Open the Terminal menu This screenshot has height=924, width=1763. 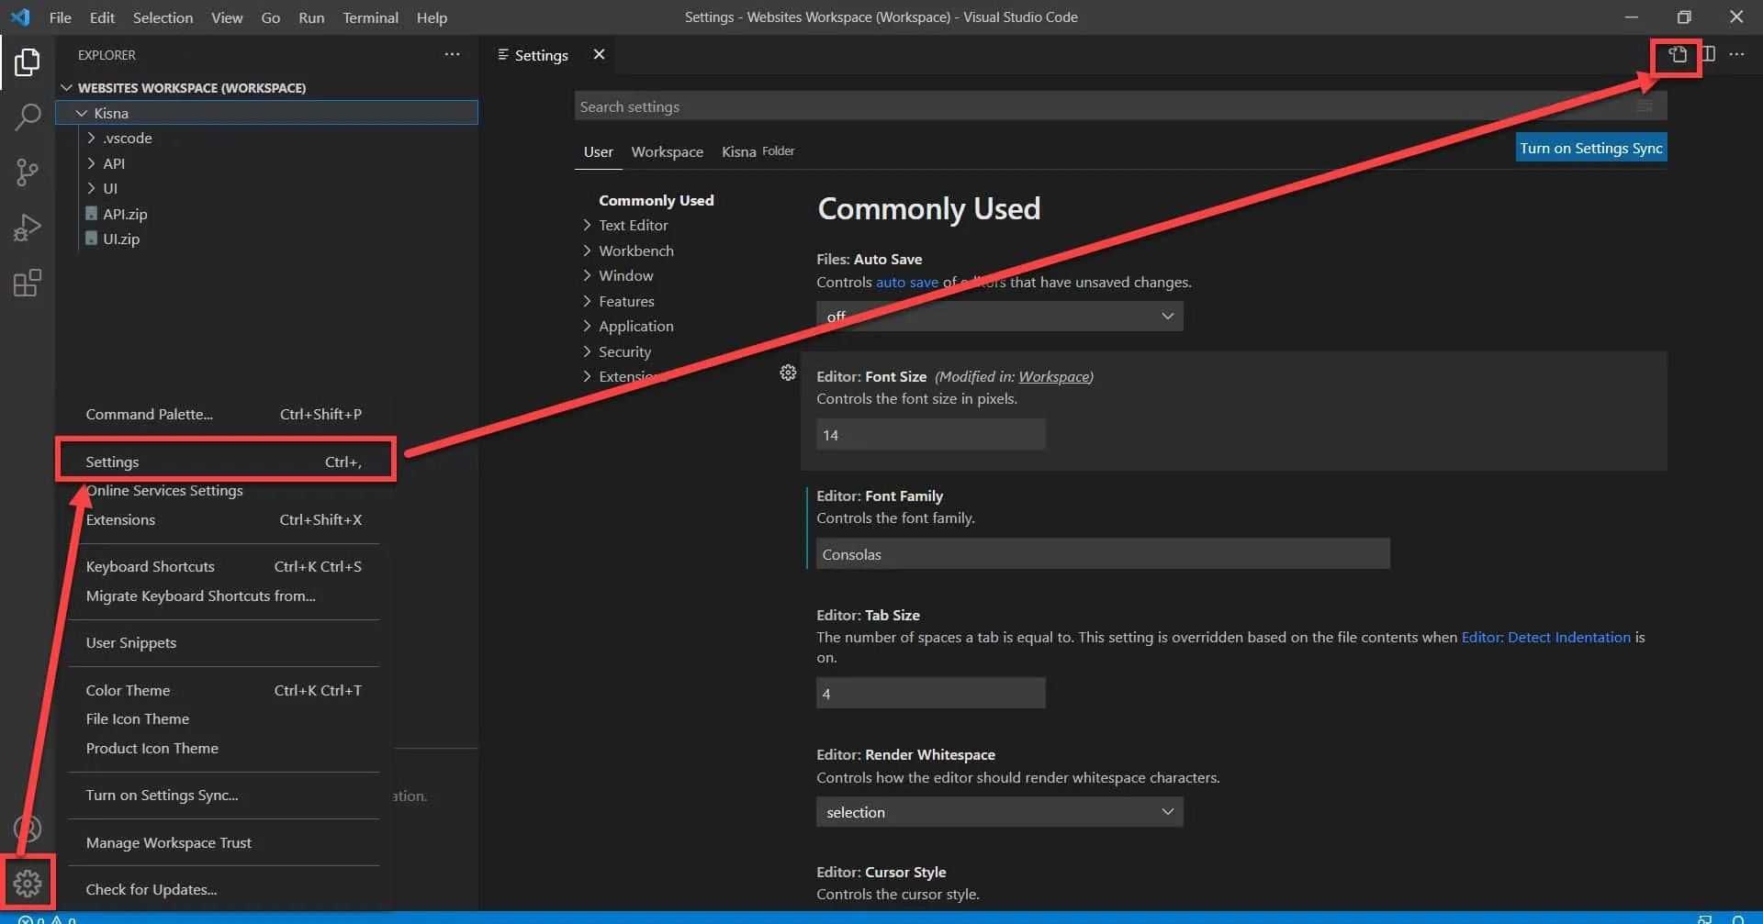pos(370,17)
